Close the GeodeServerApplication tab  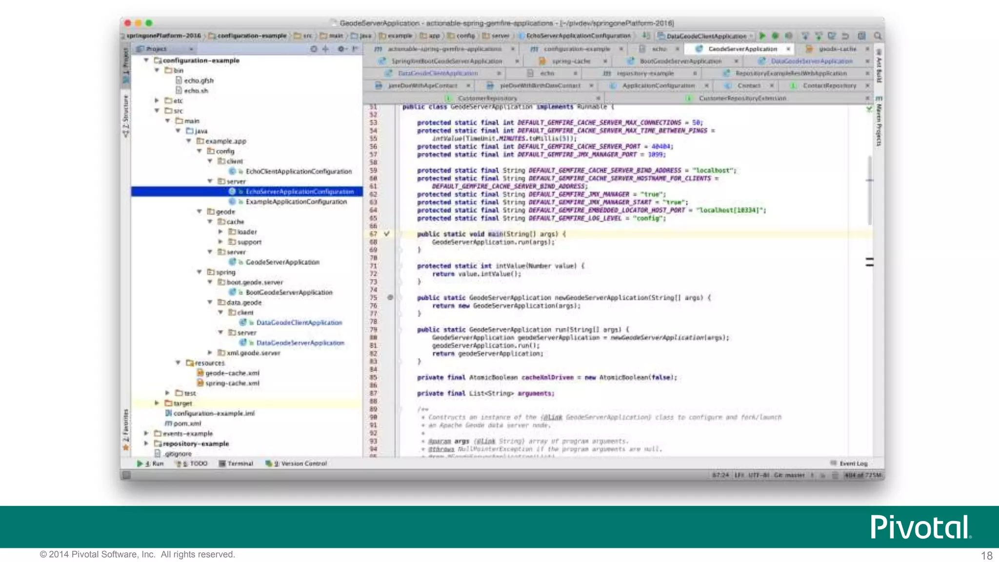[788, 49]
